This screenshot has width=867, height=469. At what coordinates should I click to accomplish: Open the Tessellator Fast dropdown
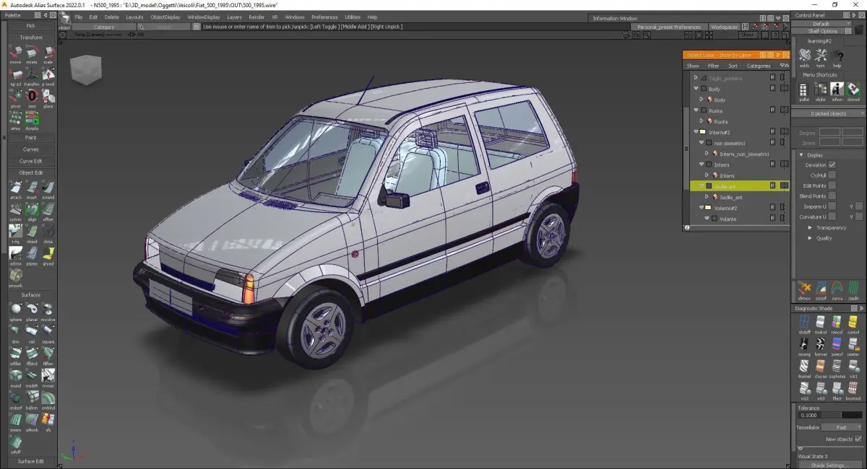pos(841,427)
